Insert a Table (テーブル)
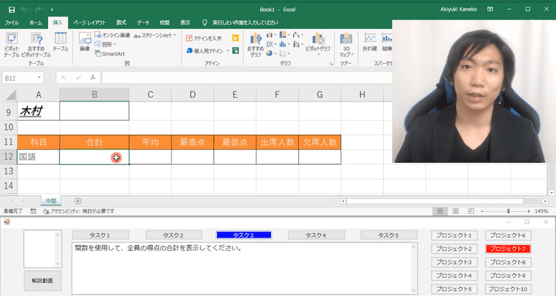The image size is (556, 296). (60, 42)
